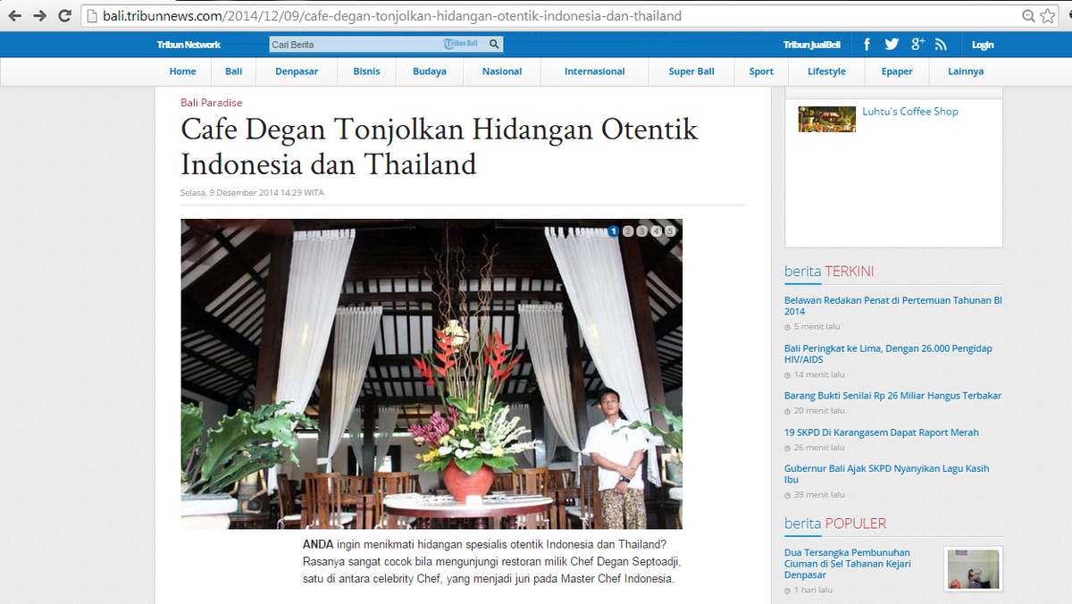Open the Nasional menu item

[x=502, y=71]
